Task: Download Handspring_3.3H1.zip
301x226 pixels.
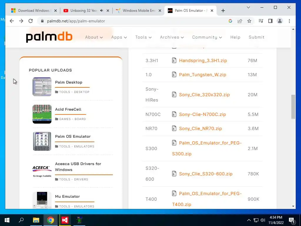Action: pos(203,60)
